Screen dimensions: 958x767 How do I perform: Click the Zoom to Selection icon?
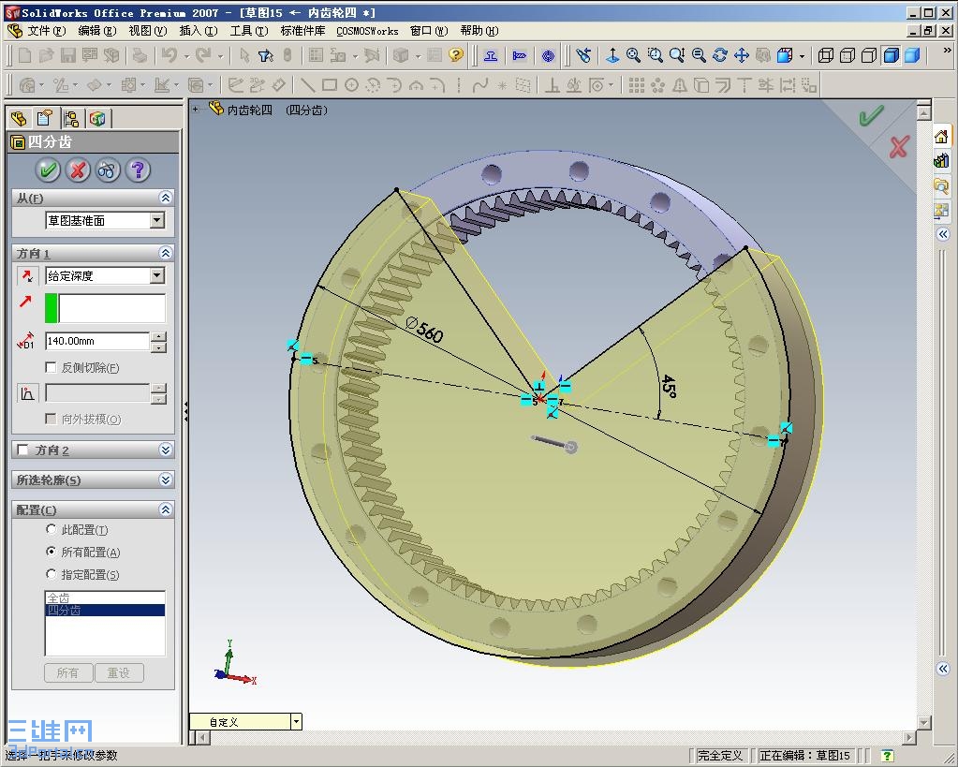[x=699, y=55]
